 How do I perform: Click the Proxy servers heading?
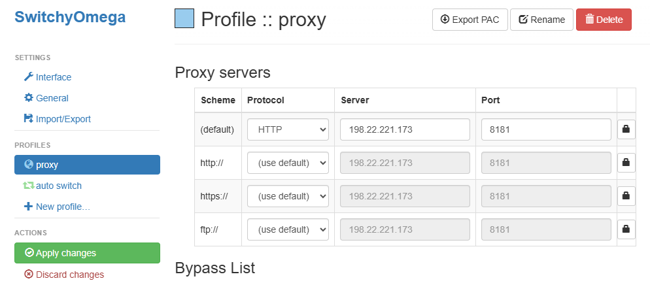tap(222, 73)
